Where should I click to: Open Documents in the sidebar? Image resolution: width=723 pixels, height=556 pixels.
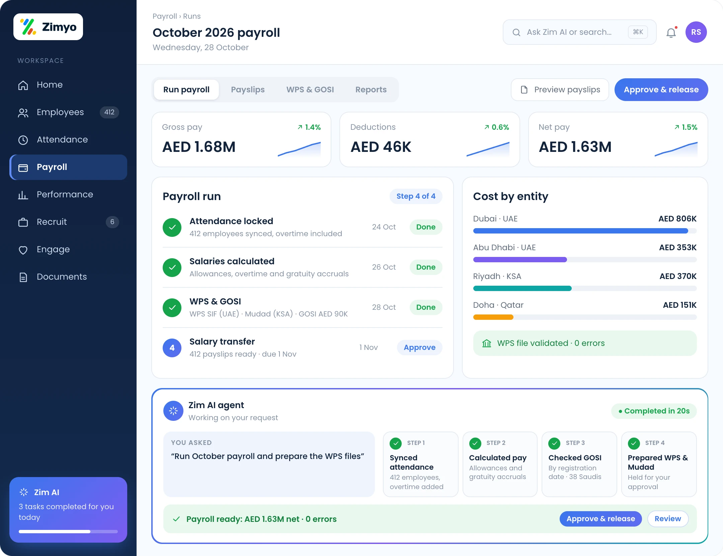[x=68, y=277]
